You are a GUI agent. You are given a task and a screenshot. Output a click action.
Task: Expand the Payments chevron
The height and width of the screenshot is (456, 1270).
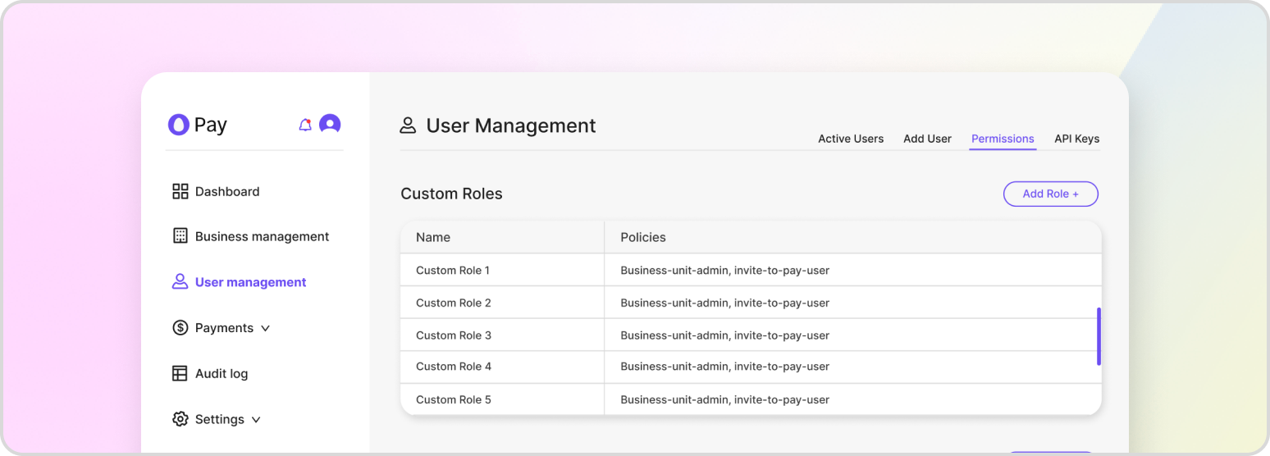pyautogui.click(x=265, y=328)
